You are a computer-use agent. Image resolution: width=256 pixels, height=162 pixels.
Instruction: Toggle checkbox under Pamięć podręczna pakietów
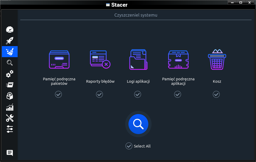click(58, 94)
